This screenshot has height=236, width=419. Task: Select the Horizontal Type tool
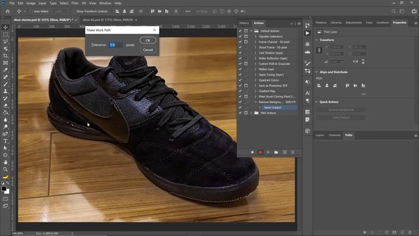5,141
